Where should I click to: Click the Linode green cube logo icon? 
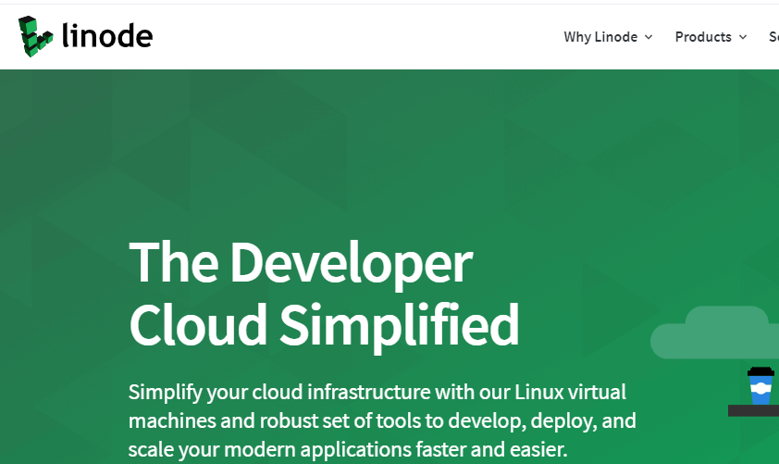[x=35, y=36]
